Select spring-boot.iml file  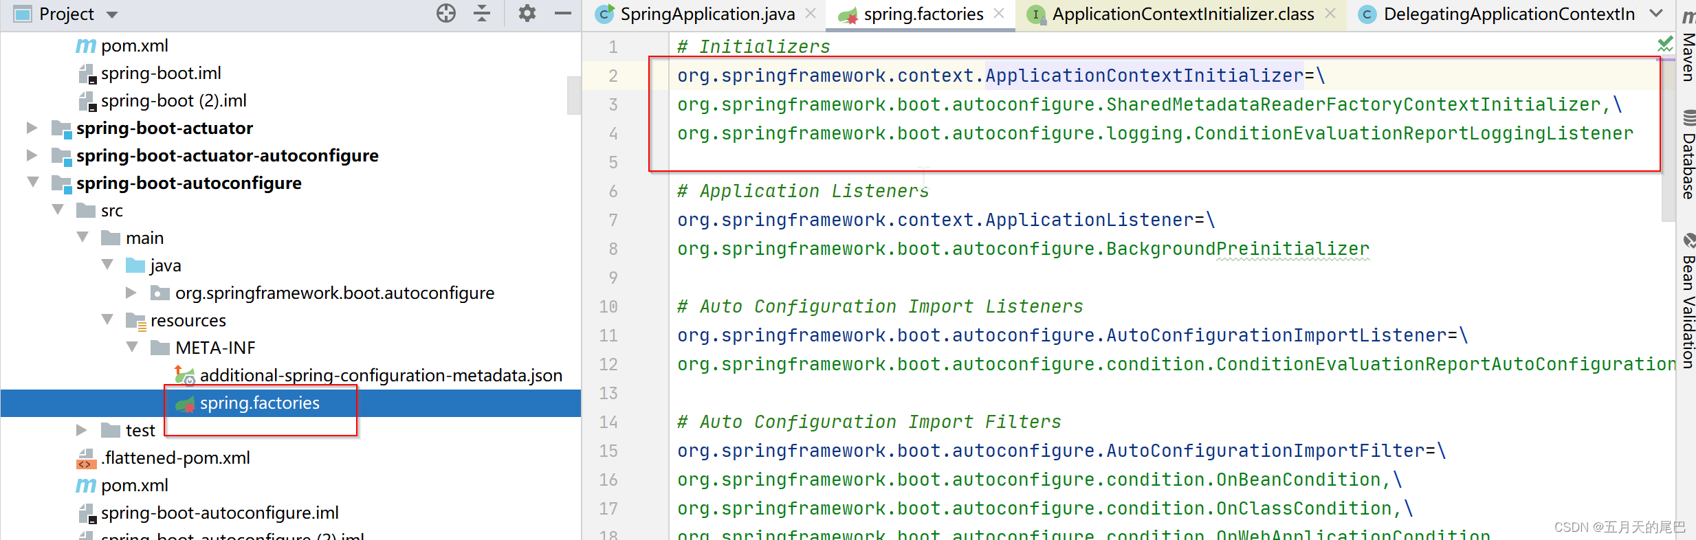161,73
